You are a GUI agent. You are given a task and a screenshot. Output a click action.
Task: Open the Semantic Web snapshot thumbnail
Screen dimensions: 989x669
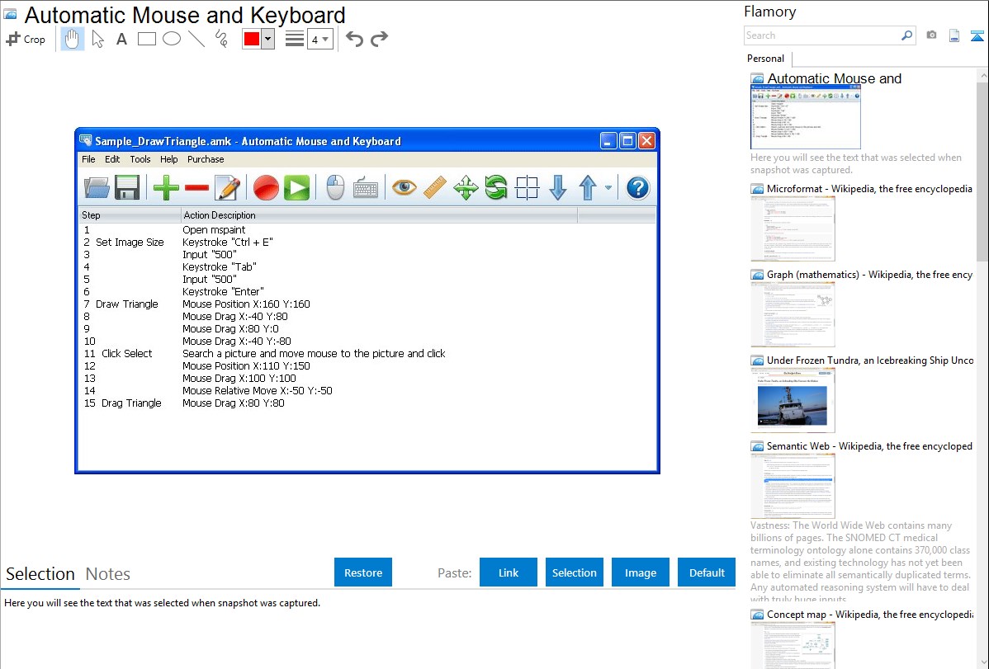coord(793,486)
